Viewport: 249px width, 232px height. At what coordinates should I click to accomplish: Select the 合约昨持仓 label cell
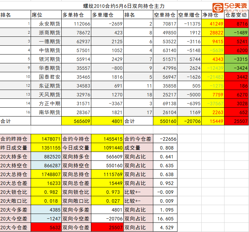(15, 139)
